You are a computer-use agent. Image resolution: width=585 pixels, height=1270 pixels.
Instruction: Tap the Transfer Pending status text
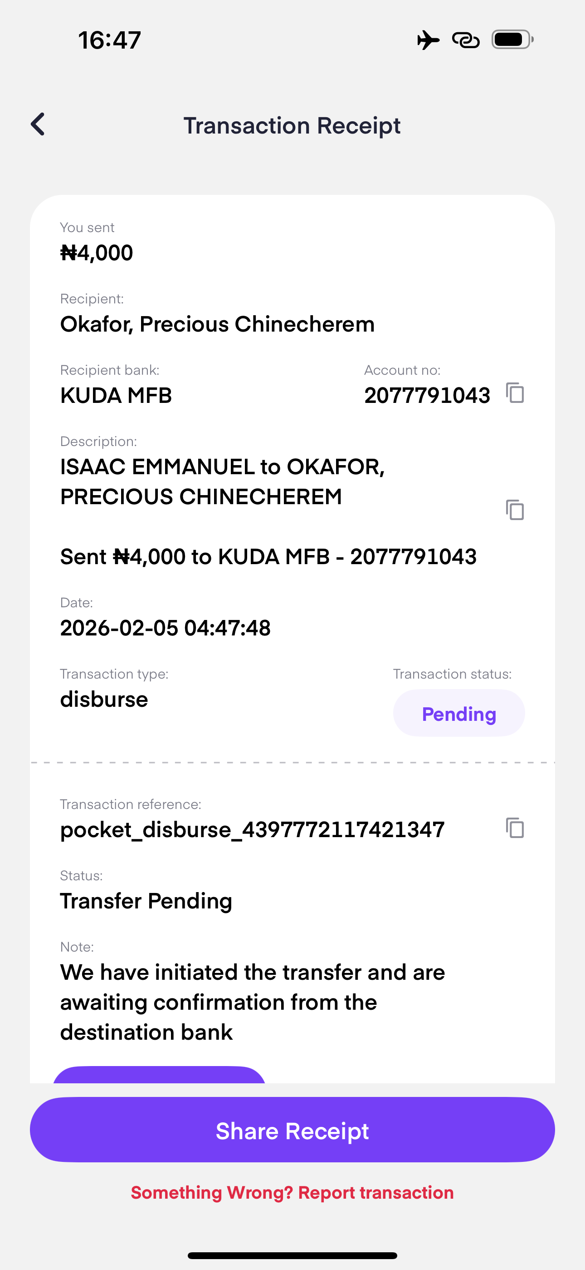[146, 901]
